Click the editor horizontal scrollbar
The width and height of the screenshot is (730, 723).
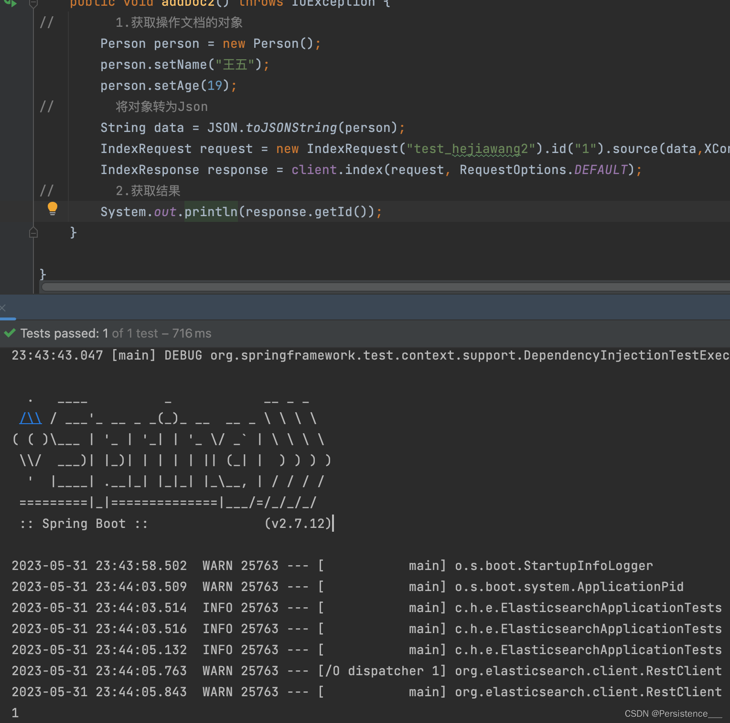(x=386, y=287)
